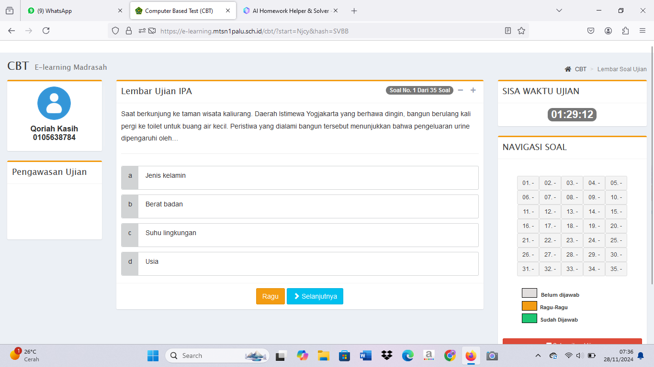Click the tracking protection shield icon
Image resolution: width=654 pixels, height=367 pixels.
(115, 31)
